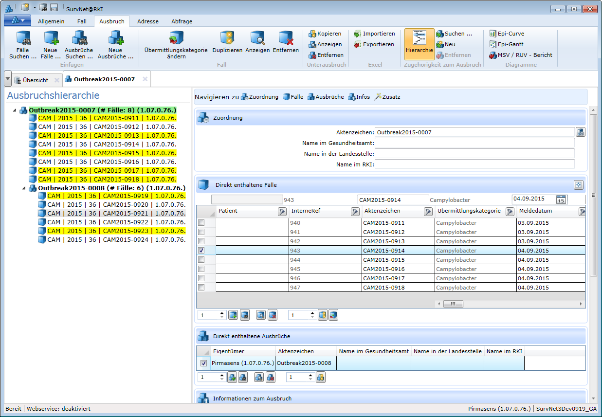The image size is (602, 417).
Task: Open the Übersicht document tab
Action: [x=35, y=80]
